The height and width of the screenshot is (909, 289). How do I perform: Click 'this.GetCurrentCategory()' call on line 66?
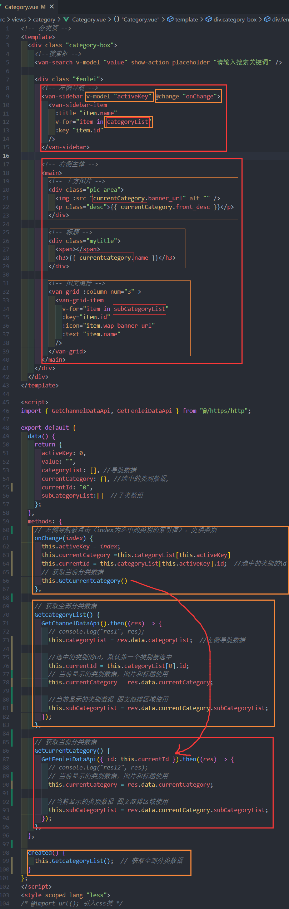click(x=85, y=581)
